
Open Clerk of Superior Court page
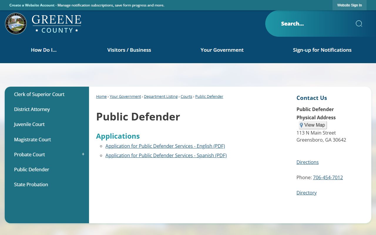(x=39, y=94)
